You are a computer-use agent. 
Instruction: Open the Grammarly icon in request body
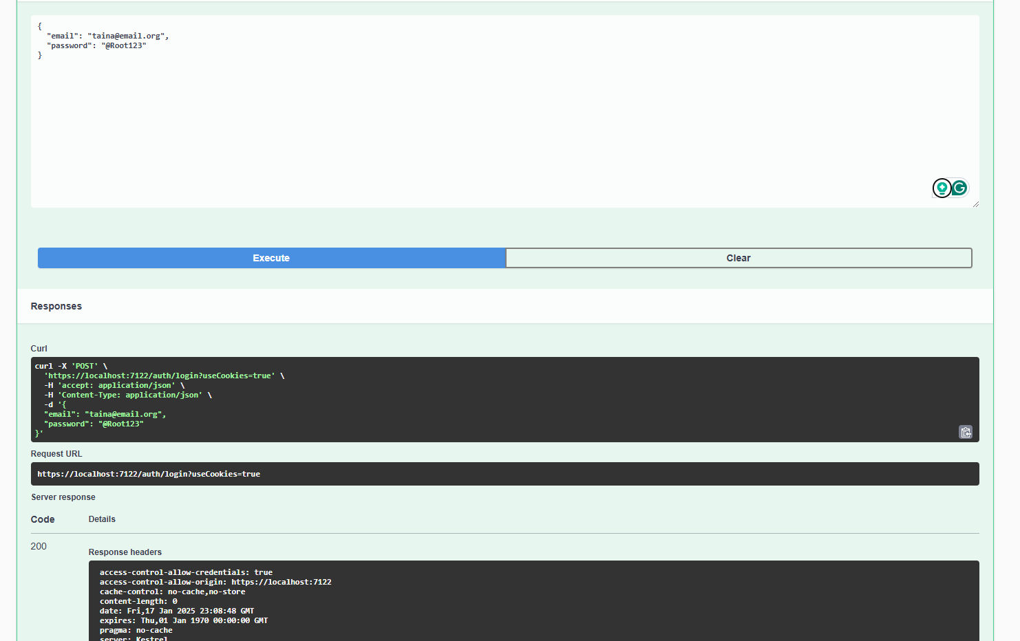(x=959, y=188)
